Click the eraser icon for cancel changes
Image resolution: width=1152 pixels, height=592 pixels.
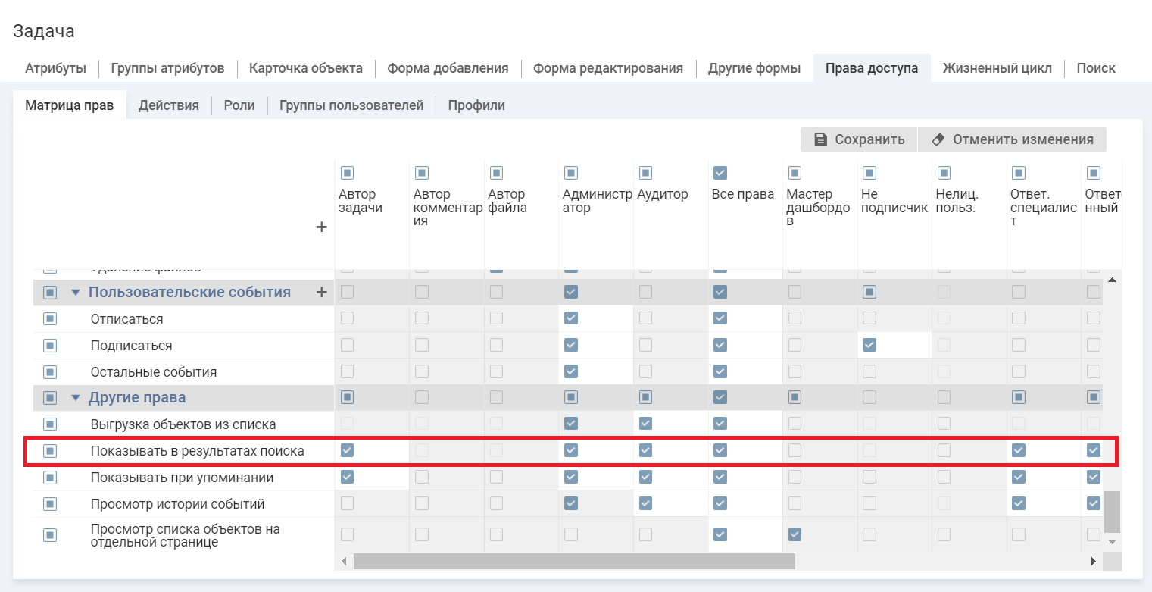(x=938, y=139)
